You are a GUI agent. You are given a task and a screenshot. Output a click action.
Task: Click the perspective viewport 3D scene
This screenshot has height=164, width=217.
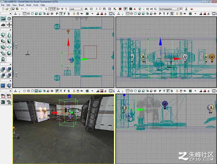click(x=64, y=129)
